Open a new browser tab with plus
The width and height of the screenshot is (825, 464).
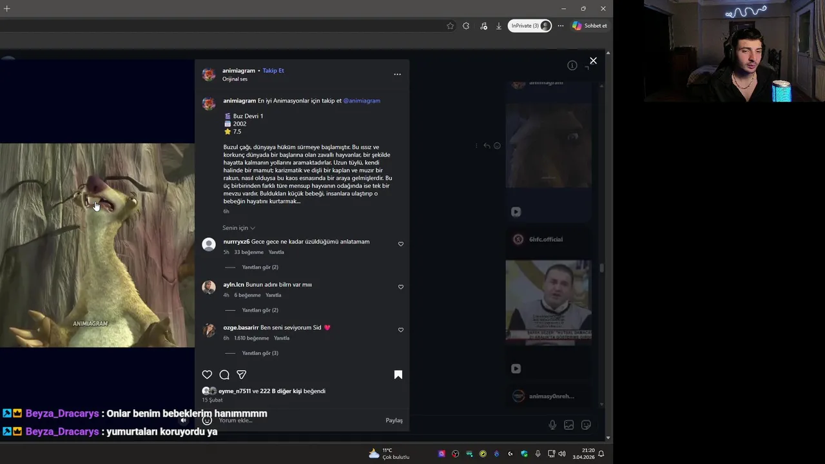(x=6, y=8)
